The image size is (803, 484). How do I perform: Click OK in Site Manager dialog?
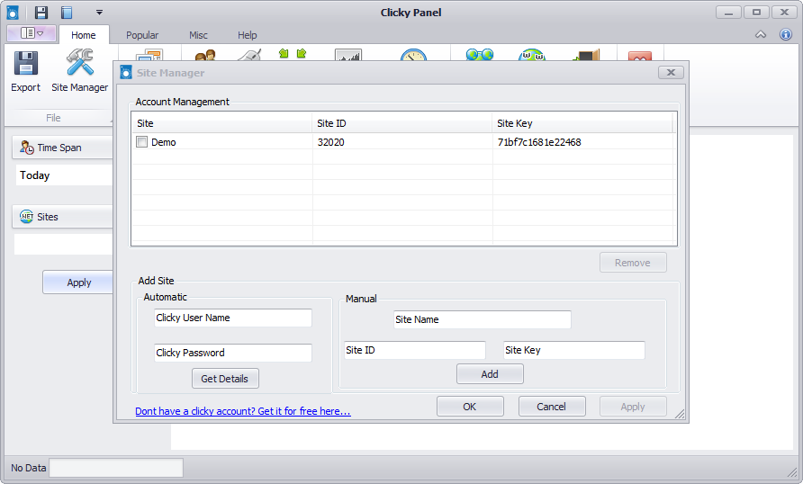click(x=470, y=407)
